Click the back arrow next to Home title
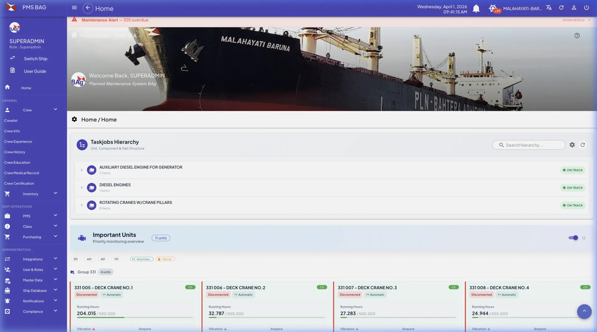 (88, 8)
